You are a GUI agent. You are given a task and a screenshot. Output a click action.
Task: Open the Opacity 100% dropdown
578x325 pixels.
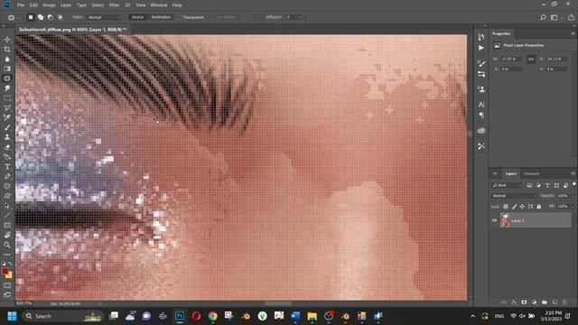[572, 196]
